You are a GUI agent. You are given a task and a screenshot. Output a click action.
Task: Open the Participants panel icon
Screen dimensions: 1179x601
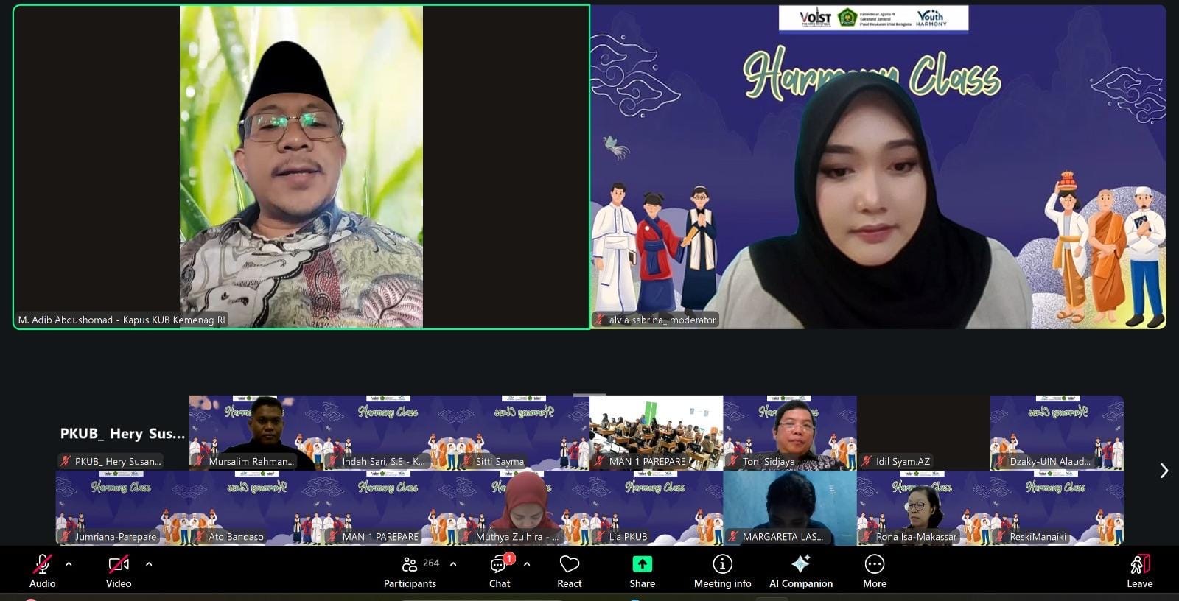[x=410, y=564]
